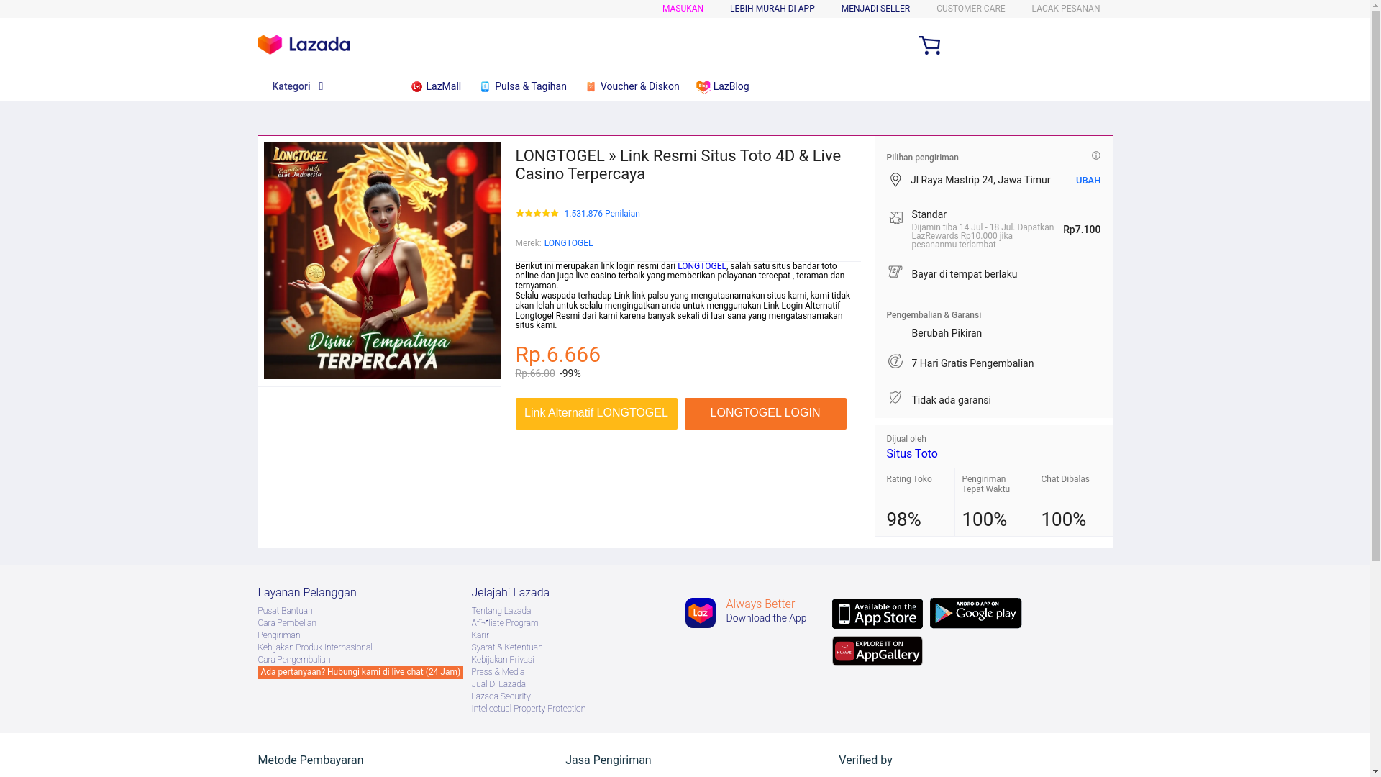The height and width of the screenshot is (777, 1381).
Task: Click the Voucher & Diskon icon
Action: (591, 87)
